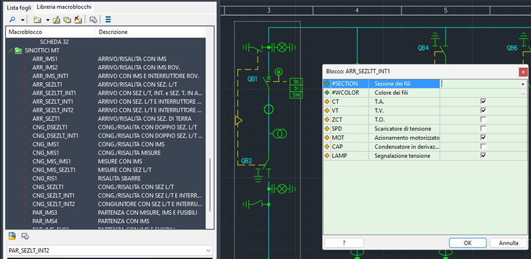Click the 'CONG./RISALITA MISURE' description text
This screenshot has height=259, width=531.
(x=130, y=153)
